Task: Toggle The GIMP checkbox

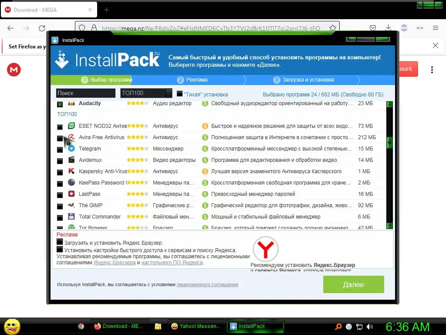Action: (60, 206)
